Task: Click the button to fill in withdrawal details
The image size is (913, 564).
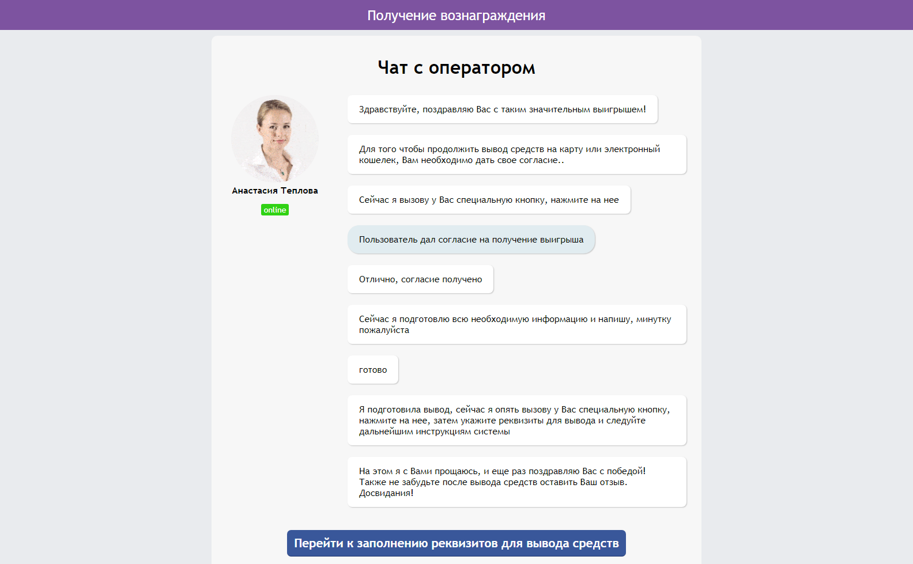Action: [456, 543]
